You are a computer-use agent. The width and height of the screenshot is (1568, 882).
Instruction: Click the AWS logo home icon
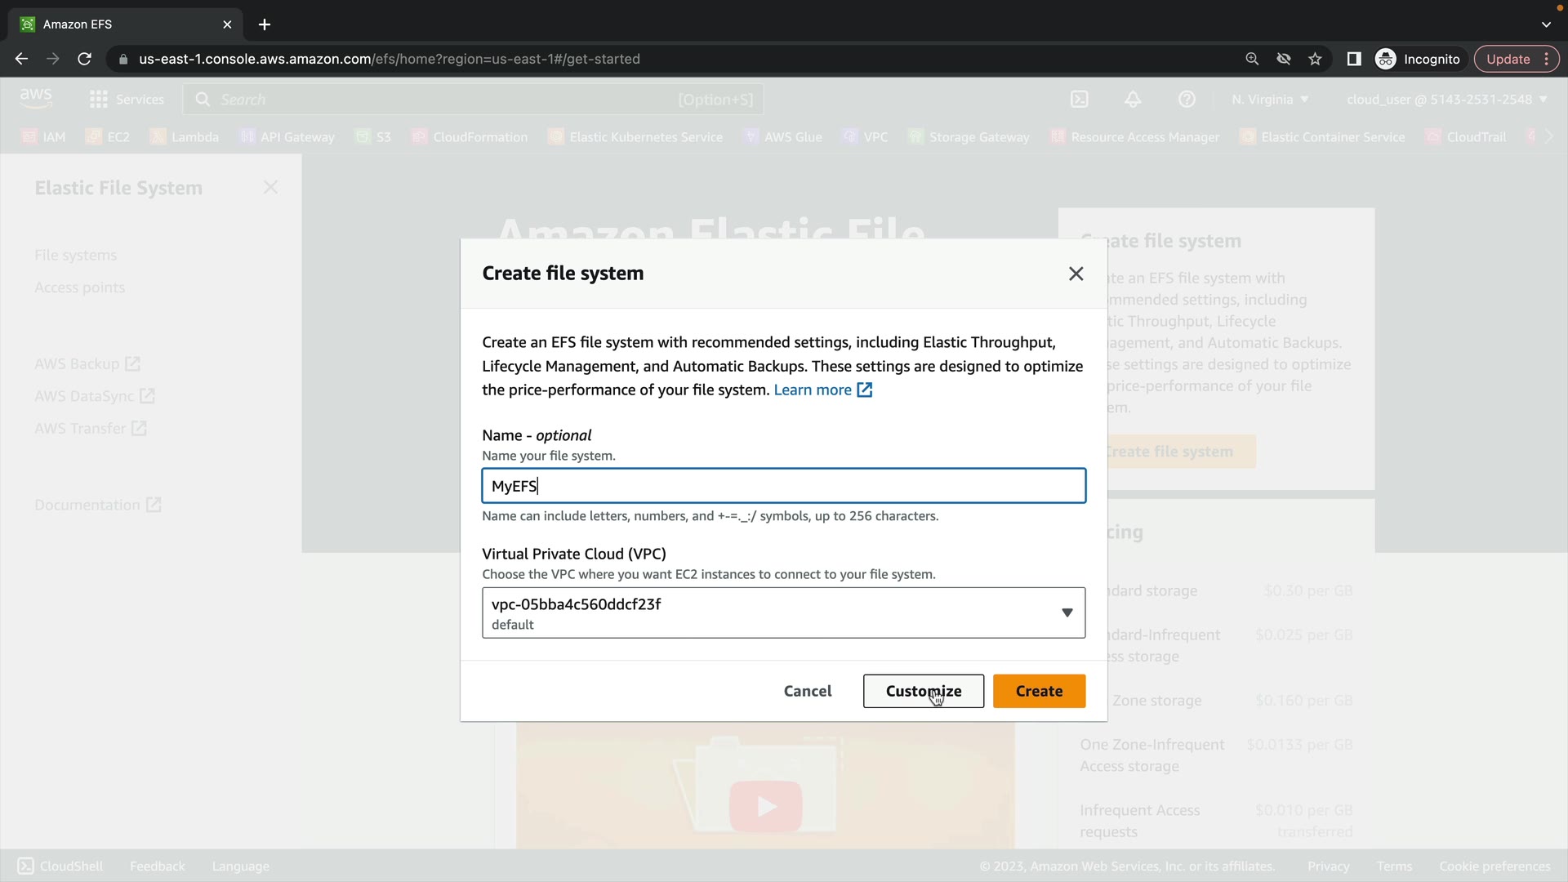coord(36,98)
